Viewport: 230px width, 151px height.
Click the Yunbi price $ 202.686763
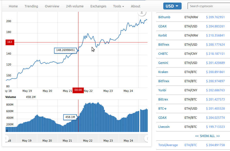[215, 90]
